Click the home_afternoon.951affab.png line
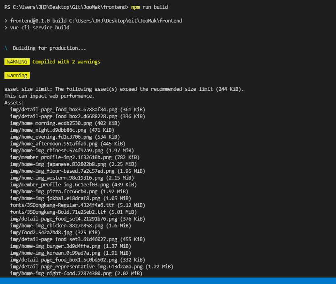The height and width of the screenshot is (284, 336). tap(68, 144)
